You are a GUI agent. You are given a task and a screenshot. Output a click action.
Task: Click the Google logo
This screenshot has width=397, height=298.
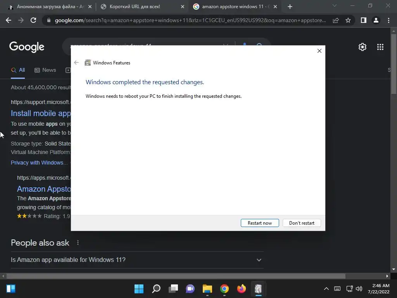coord(27,47)
